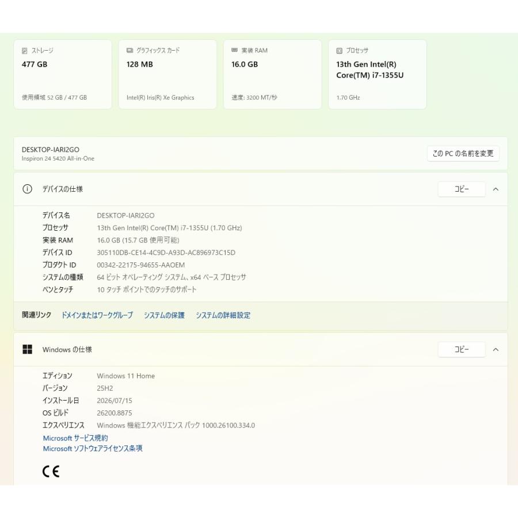
Task: Select product ID 00342-22175-94655-AAOEM
Action: [x=141, y=265]
